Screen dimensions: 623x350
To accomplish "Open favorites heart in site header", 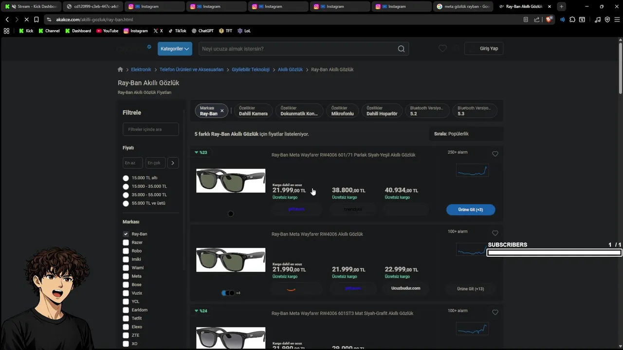I will coord(442,49).
